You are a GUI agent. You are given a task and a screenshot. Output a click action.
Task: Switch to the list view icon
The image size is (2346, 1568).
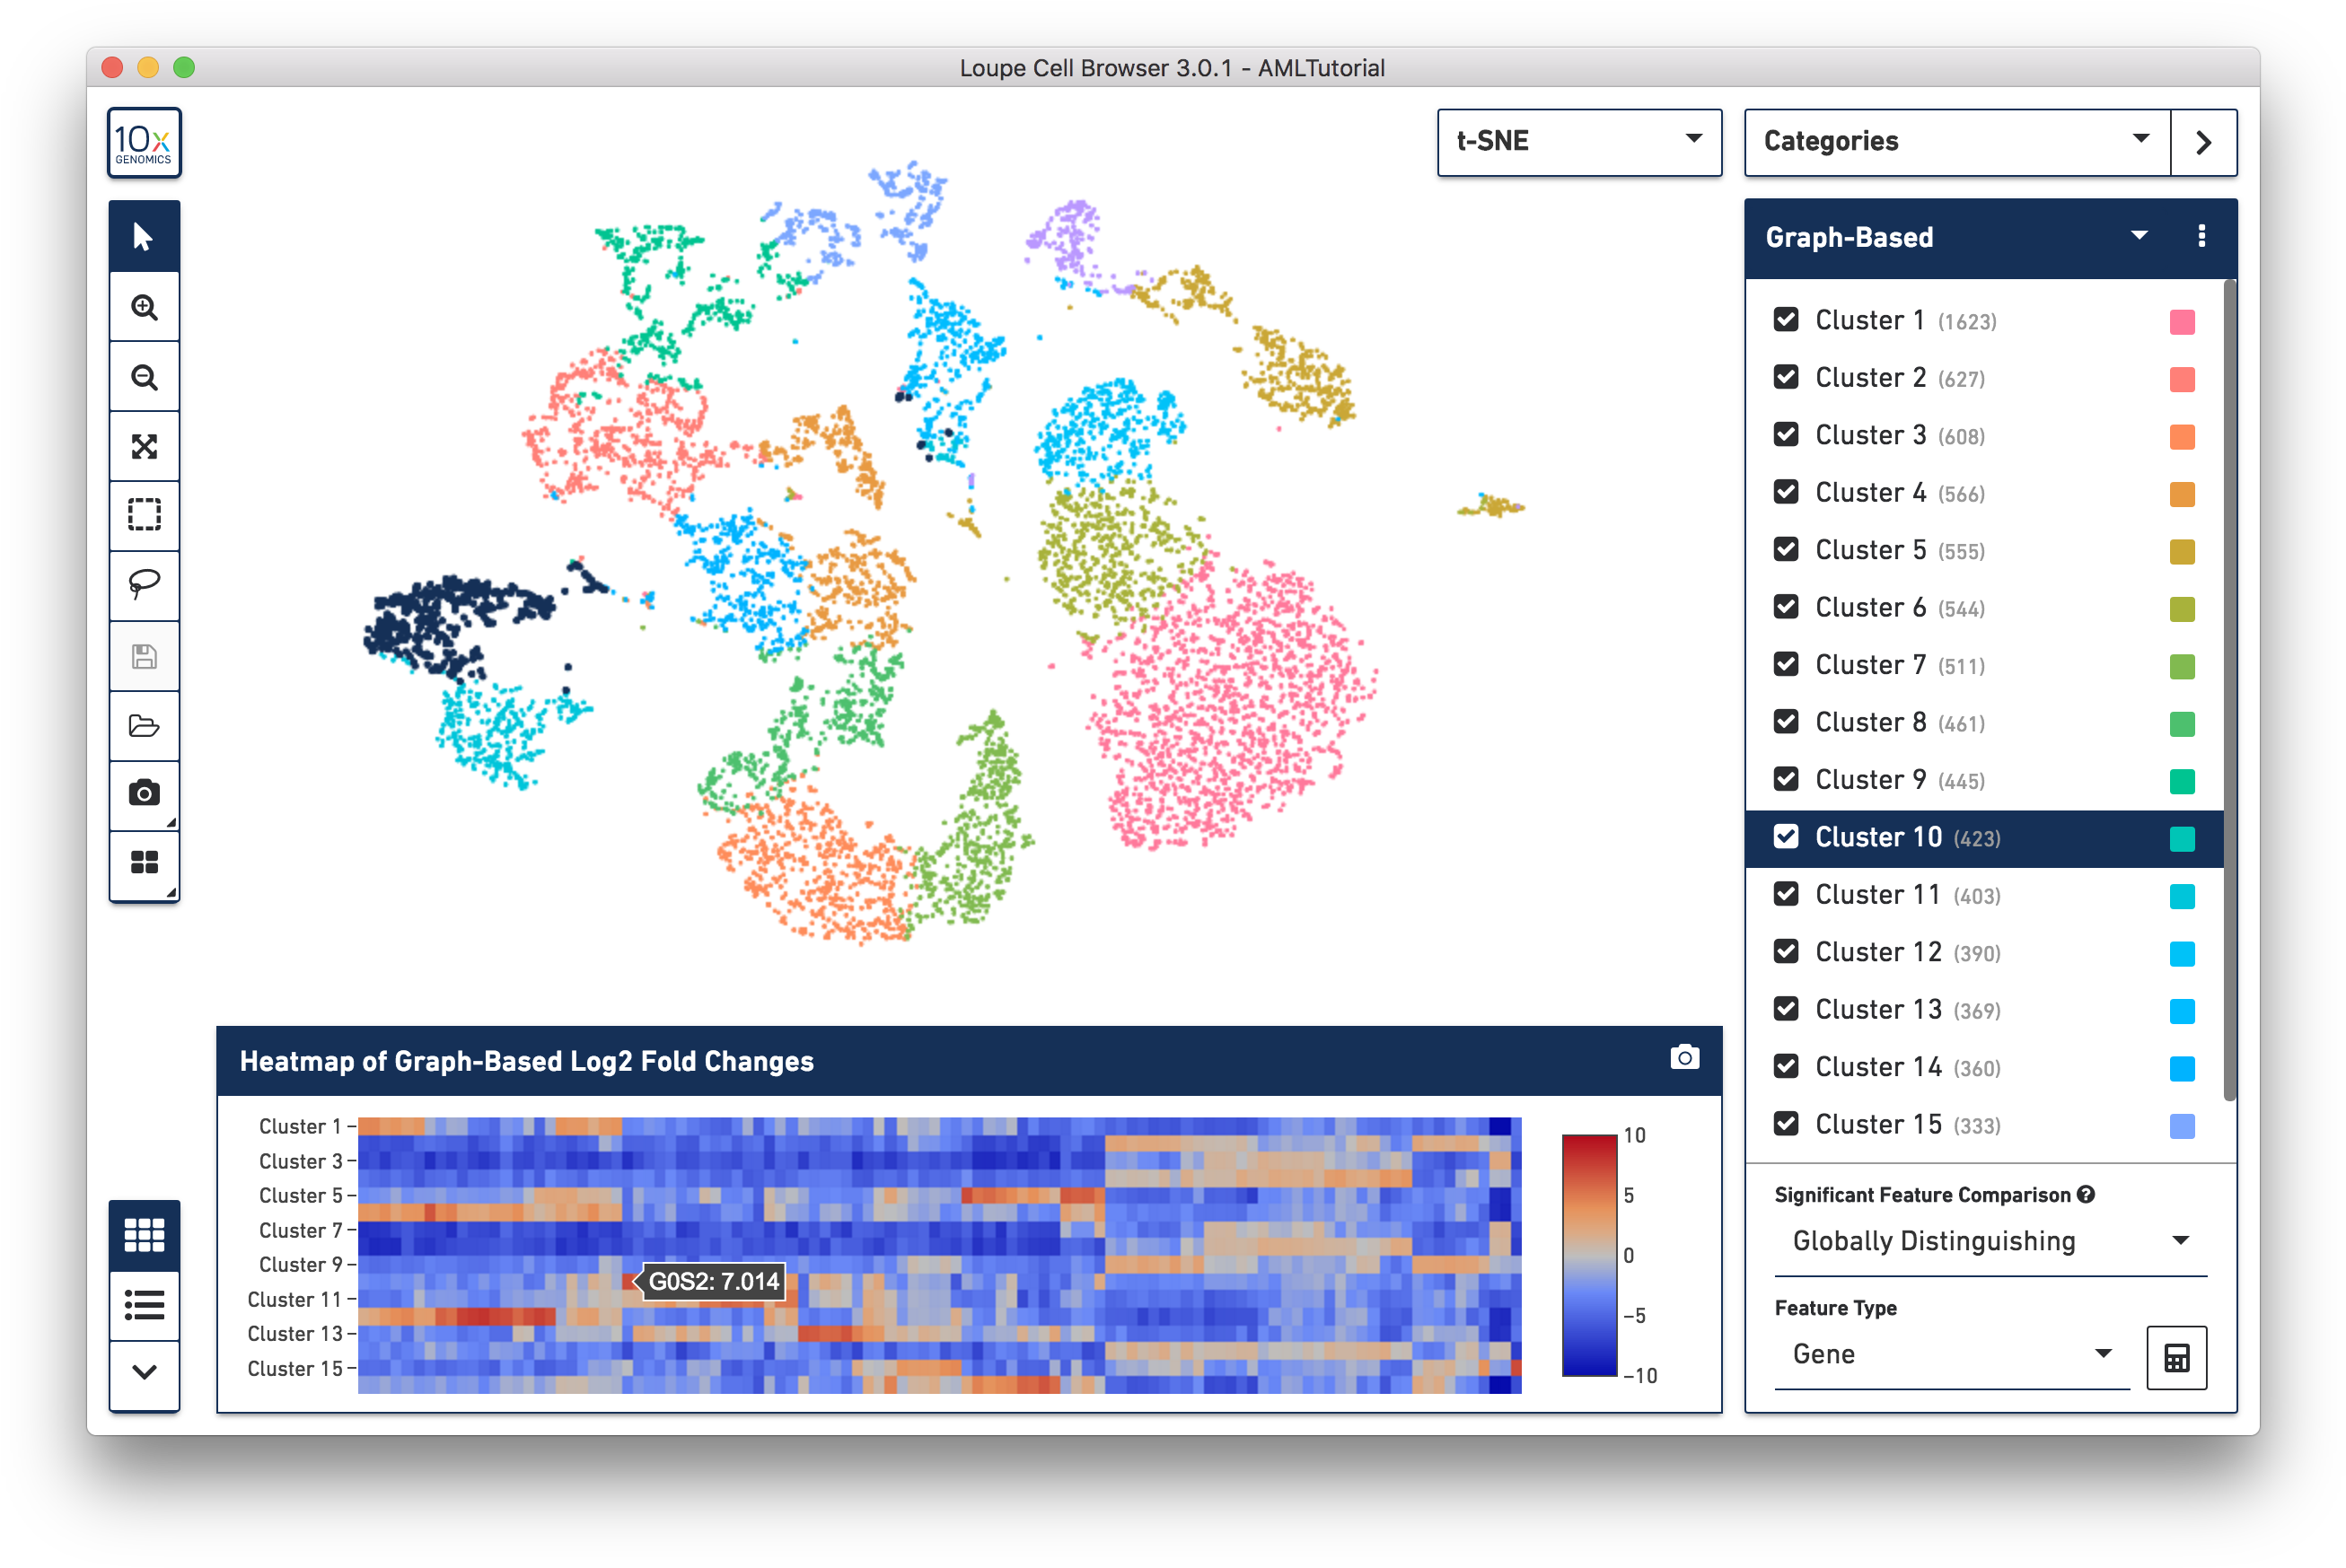144,1305
